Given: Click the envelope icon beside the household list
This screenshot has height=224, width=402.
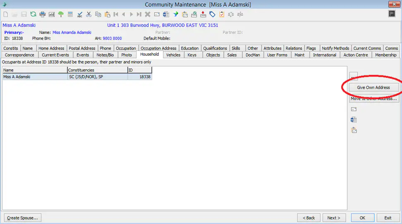Looking at the screenshot, I should click(354, 109).
